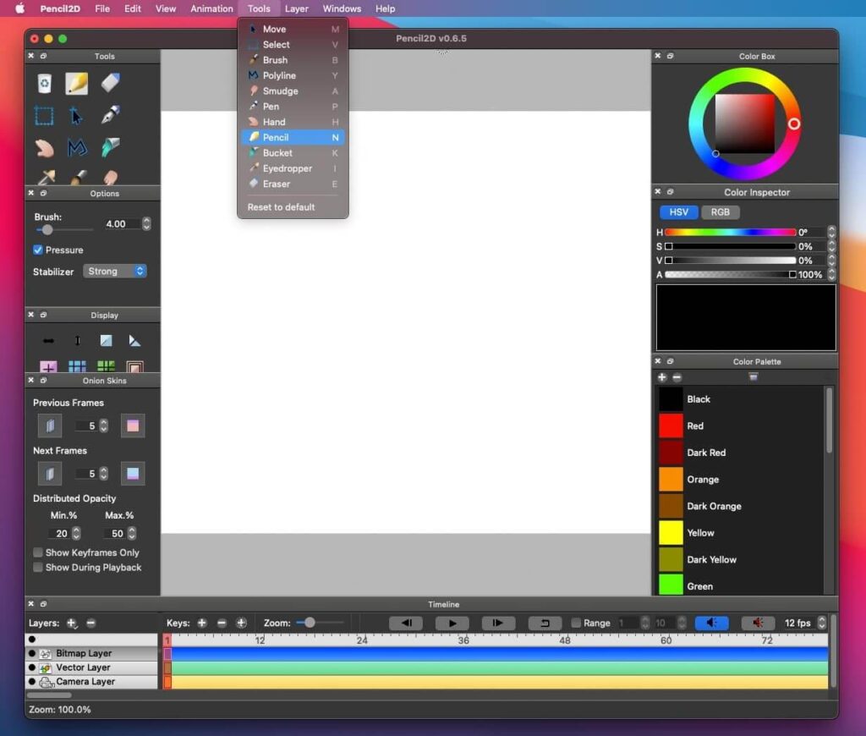Click frame 24 on the timeline ruler

[362, 640]
